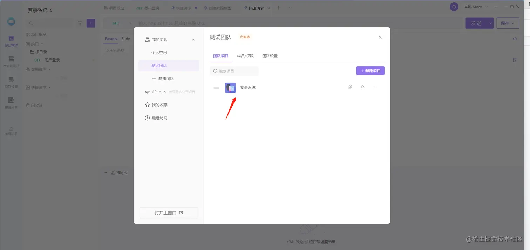Collapse the 我的团队 section chevron
The width and height of the screenshot is (530, 250).
(x=193, y=40)
